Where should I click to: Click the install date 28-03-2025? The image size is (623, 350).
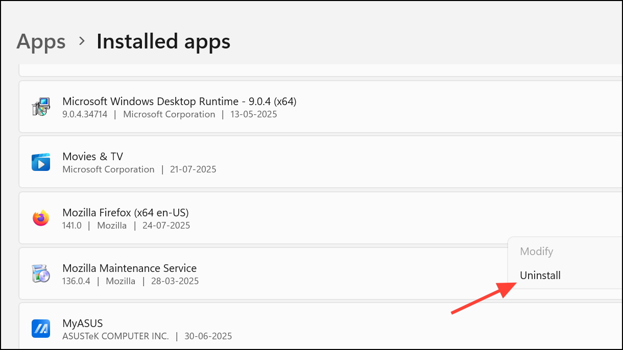tap(176, 281)
